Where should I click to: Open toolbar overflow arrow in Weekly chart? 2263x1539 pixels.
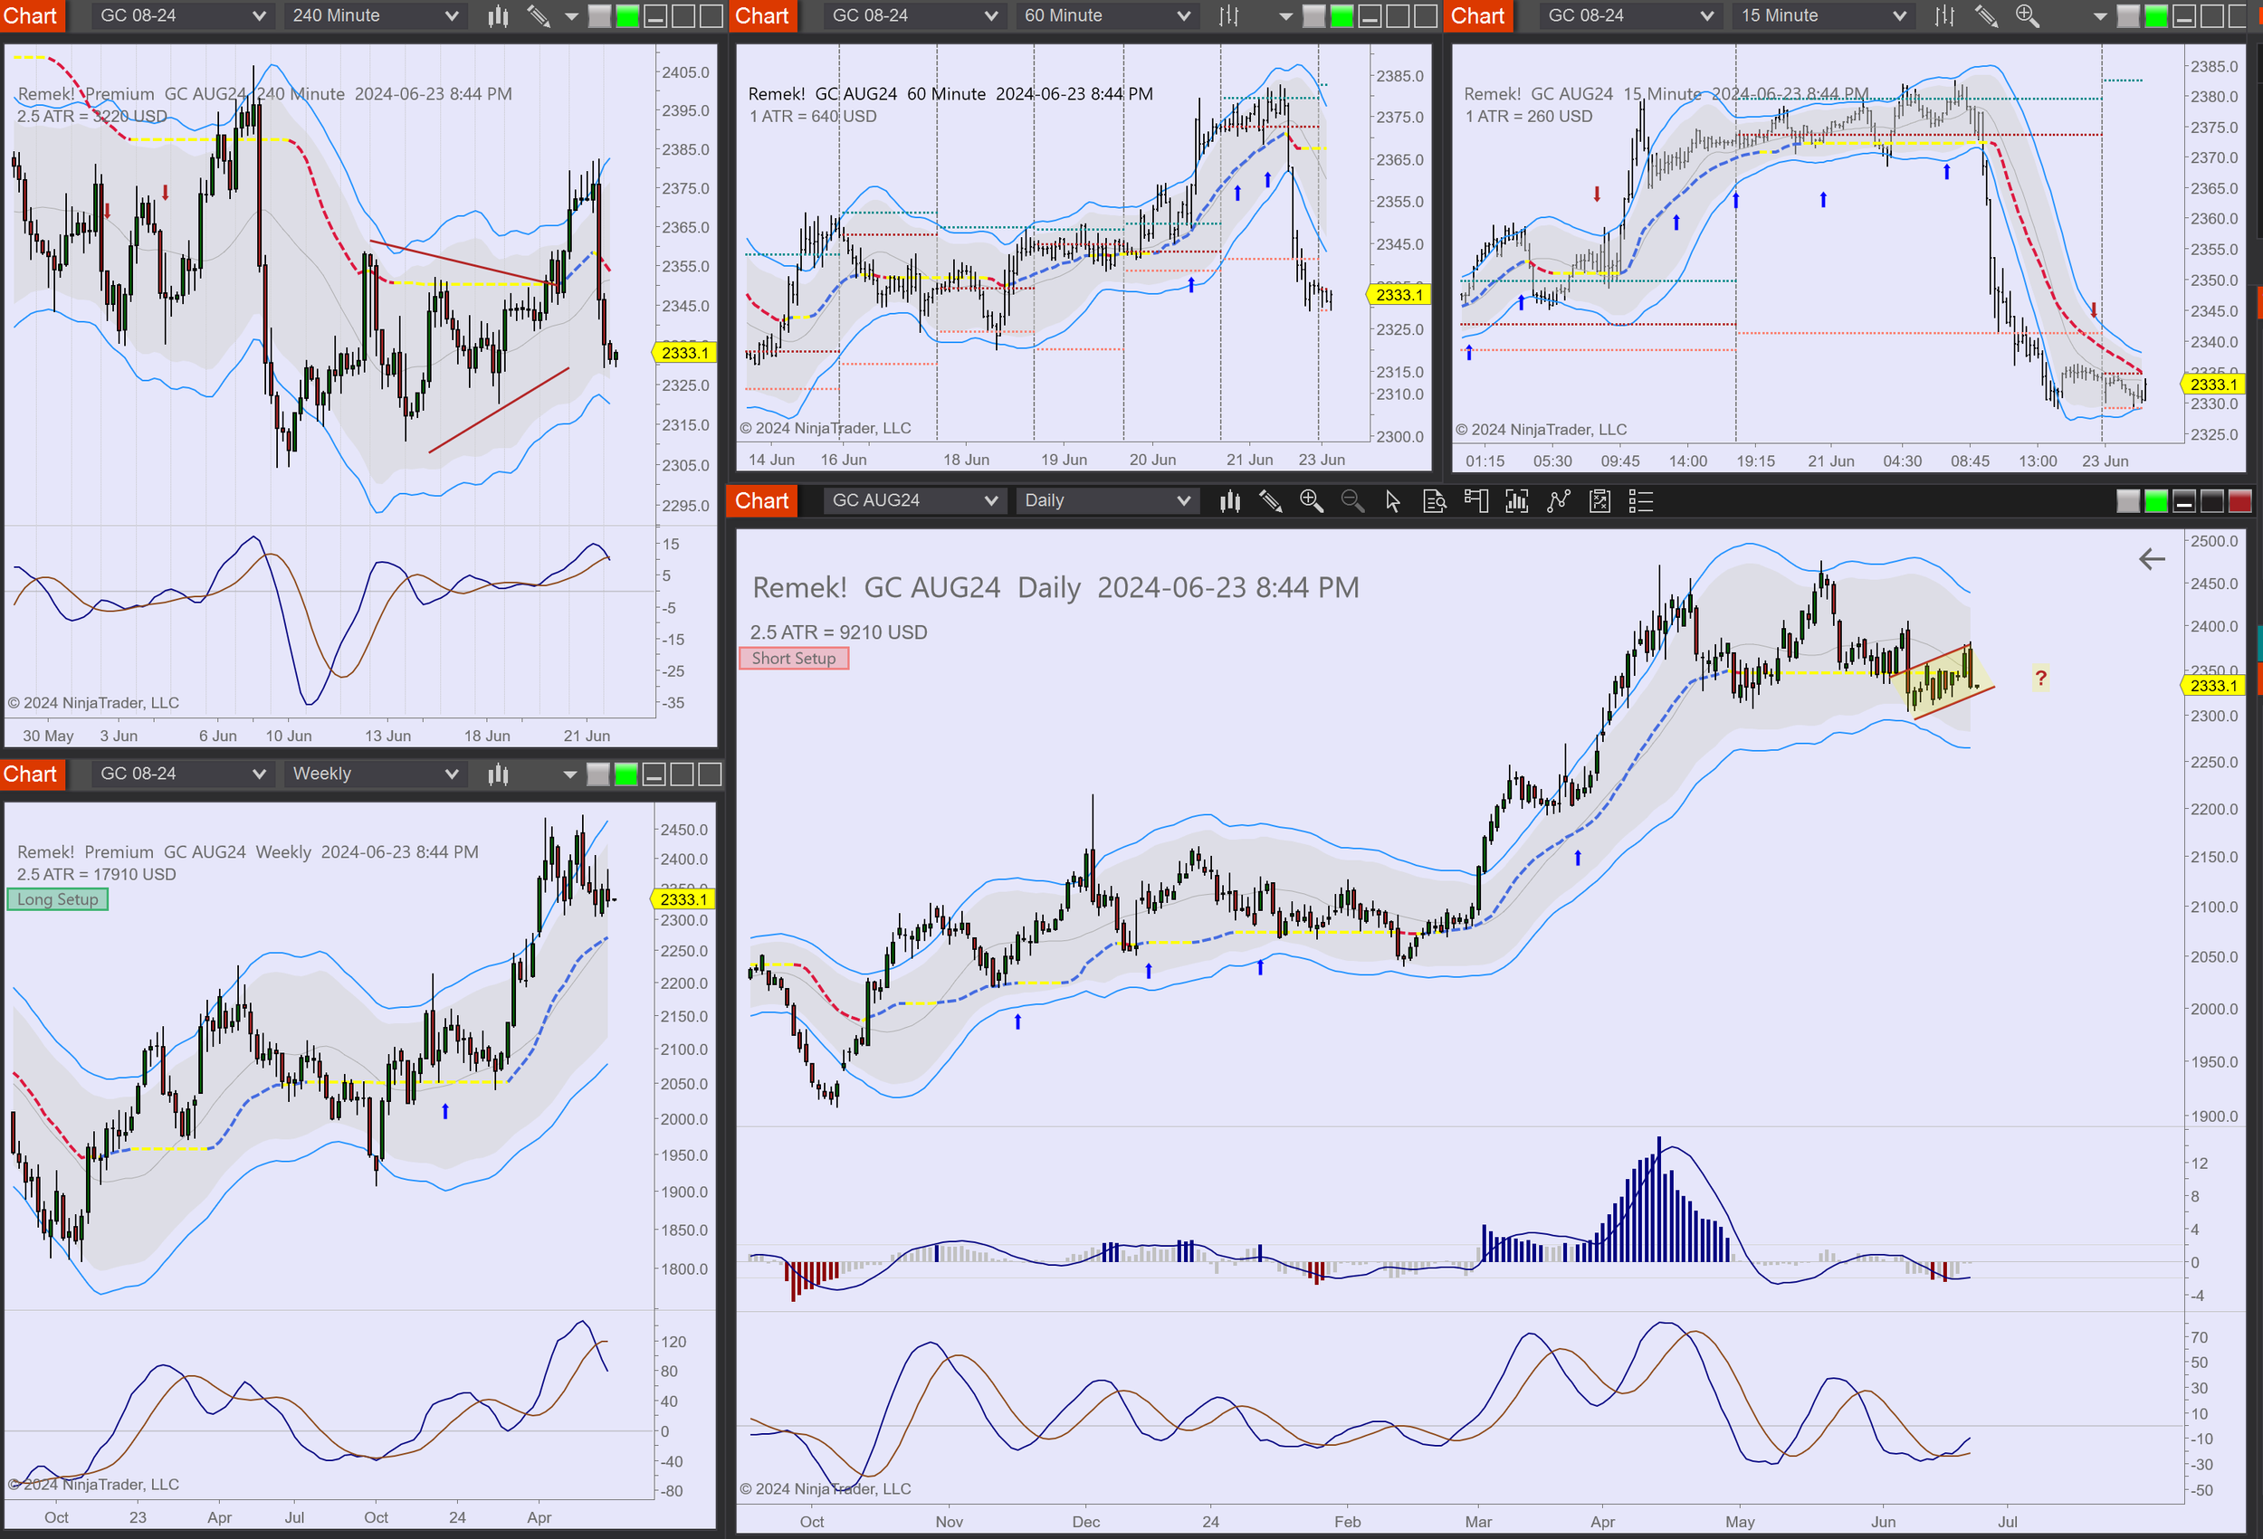569,774
